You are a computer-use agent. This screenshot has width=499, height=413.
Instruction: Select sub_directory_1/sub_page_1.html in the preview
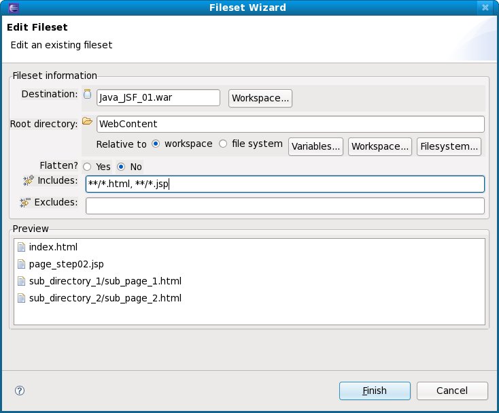coord(105,281)
